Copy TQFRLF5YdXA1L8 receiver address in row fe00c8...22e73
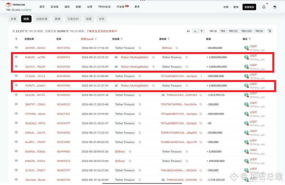Viewport: 285px width, 185px height. 201,133
